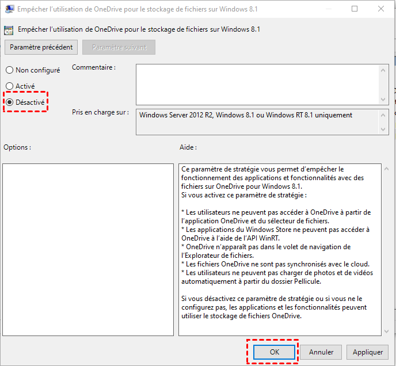Maximize the policy settings window
This screenshot has height=366, width=396.
pyautogui.click(x=355, y=9)
